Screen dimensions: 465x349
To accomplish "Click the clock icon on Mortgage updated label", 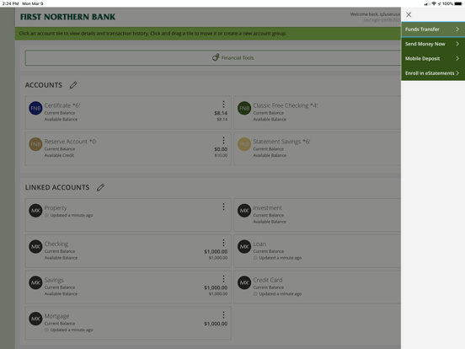I will tap(46, 330).
